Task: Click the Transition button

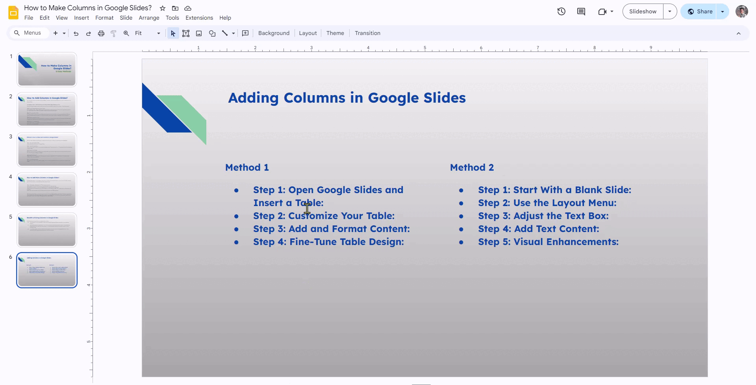Action: point(367,33)
